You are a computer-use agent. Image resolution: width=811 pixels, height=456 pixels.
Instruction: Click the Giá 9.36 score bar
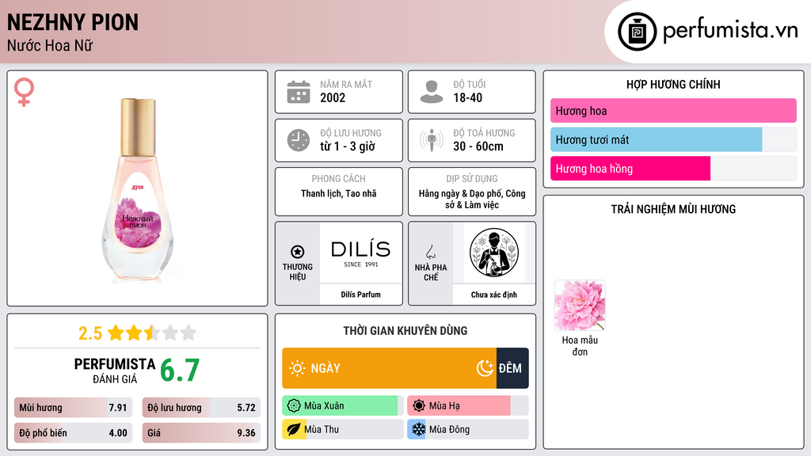201,433
